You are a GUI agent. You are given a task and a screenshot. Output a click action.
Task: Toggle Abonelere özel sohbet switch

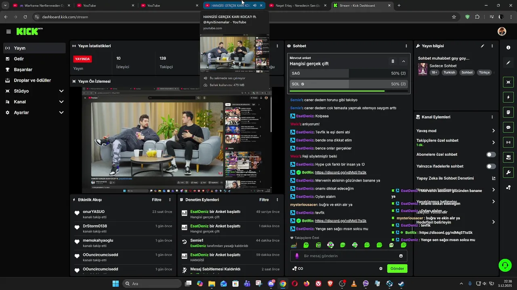click(491, 154)
